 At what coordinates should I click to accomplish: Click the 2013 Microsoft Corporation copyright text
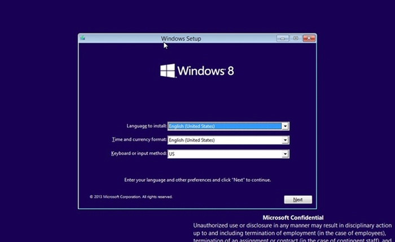click(x=131, y=197)
